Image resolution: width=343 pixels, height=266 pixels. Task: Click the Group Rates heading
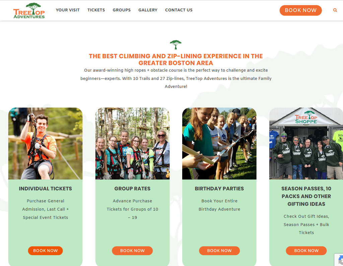pos(132,188)
